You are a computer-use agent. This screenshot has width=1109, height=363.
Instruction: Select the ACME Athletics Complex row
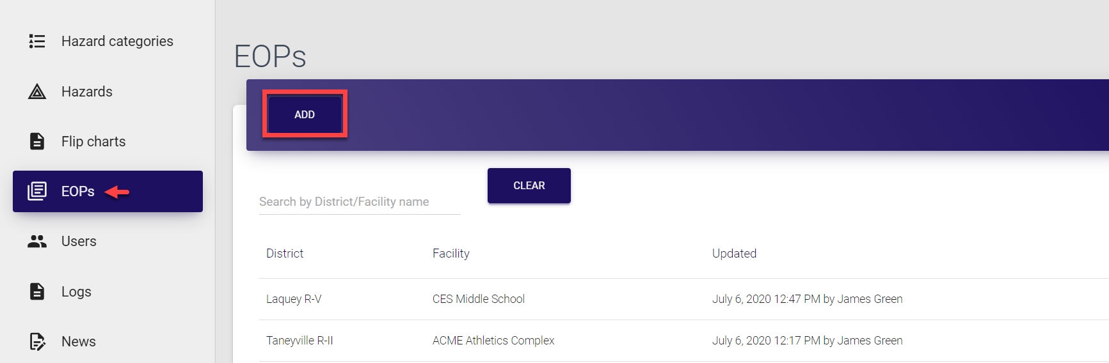pyautogui.click(x=493, y=341)
